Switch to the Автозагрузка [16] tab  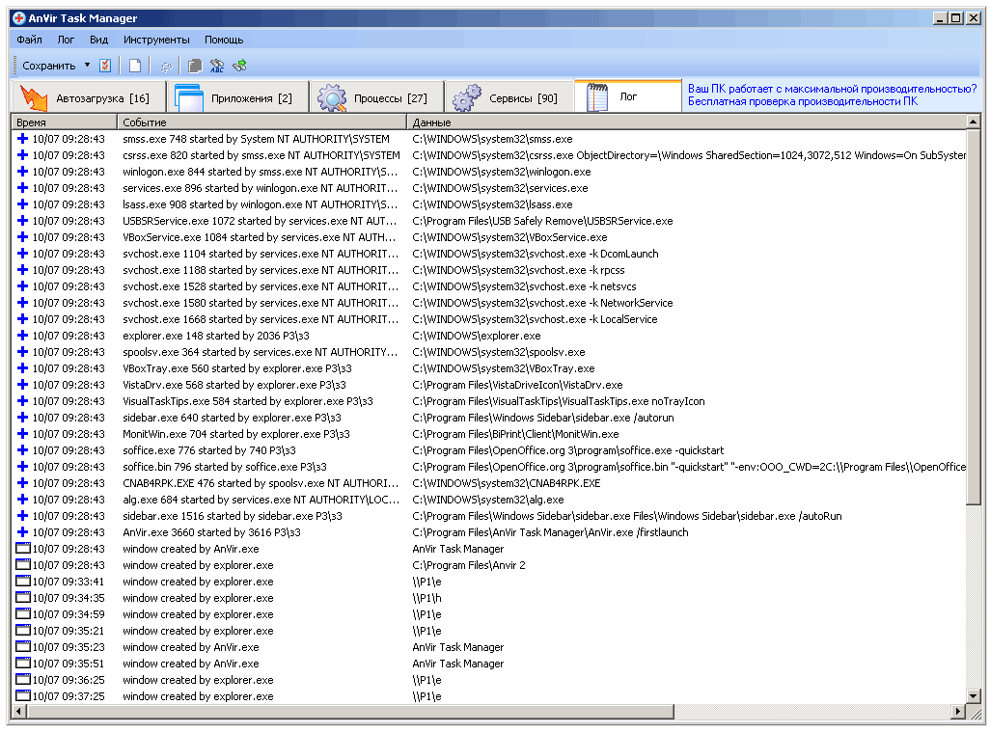pos(87,97)
